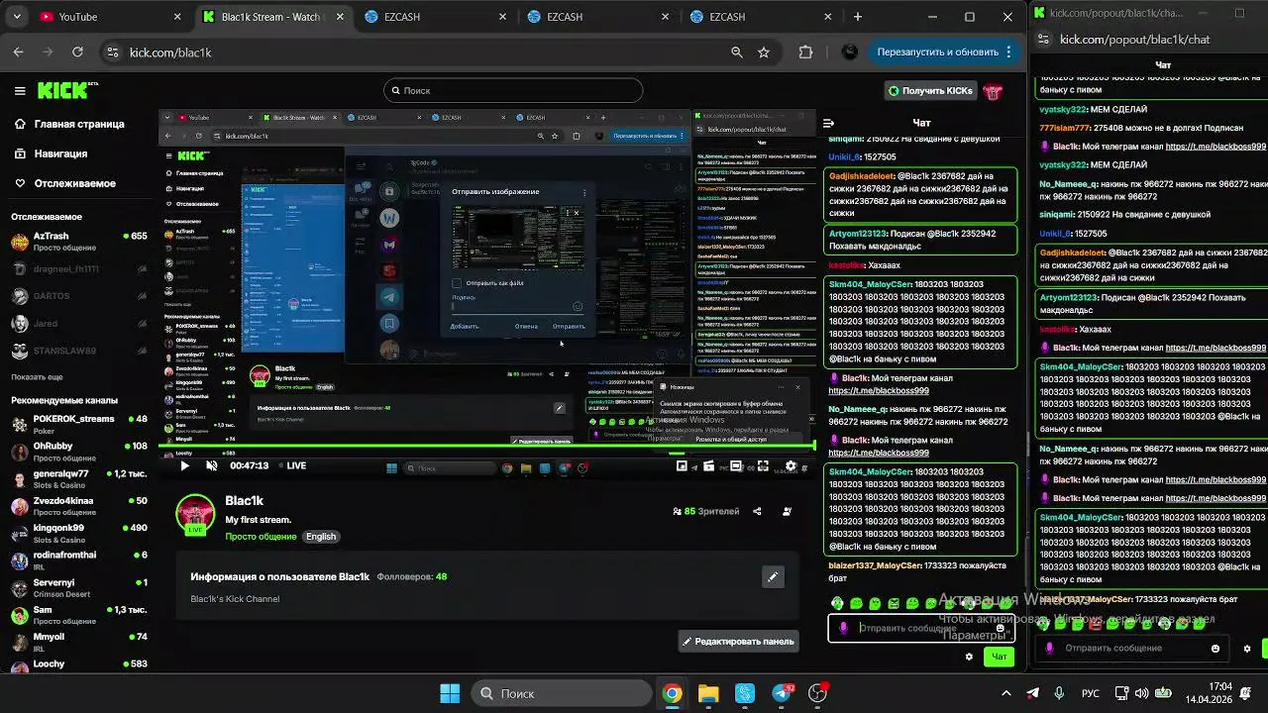Play the stream with the play button
Screen dimensions: 1268x713
click(x=184, y=465)
